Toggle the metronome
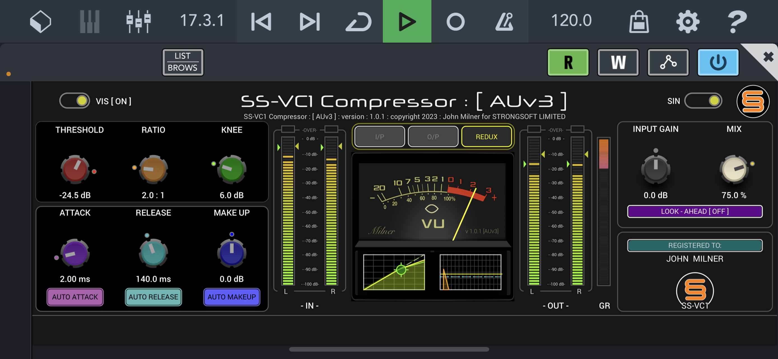 504,22
